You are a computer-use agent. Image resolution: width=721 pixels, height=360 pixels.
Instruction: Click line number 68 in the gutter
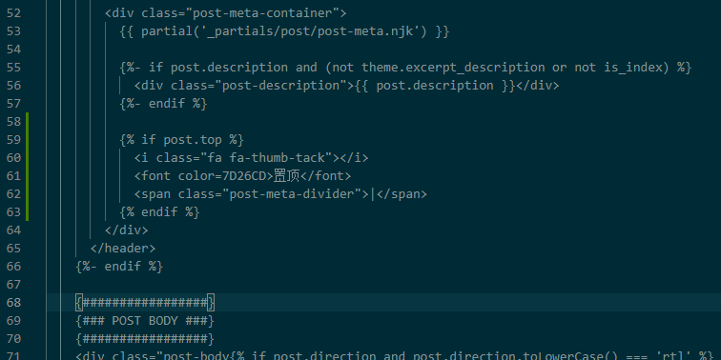click(x=13, y=303)
